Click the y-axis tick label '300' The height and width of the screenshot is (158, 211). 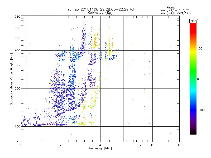[17, 66]
